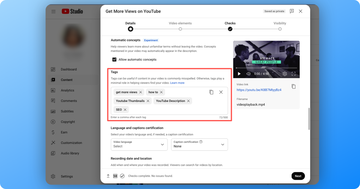Go to the Video elements step
The height and width of the screenshot is (189, 360).
point(180,26)
